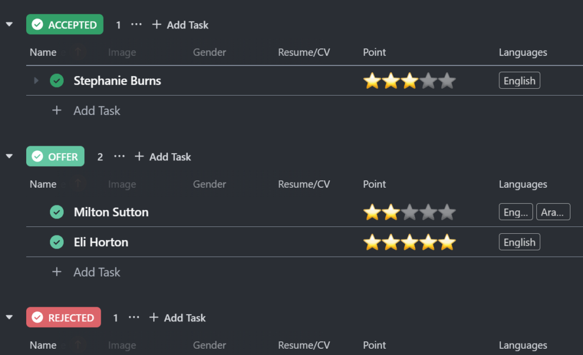Screen dimensions: 583x355
Task: Set Milton Sutton rating to four stars
Action: [429, 213]
